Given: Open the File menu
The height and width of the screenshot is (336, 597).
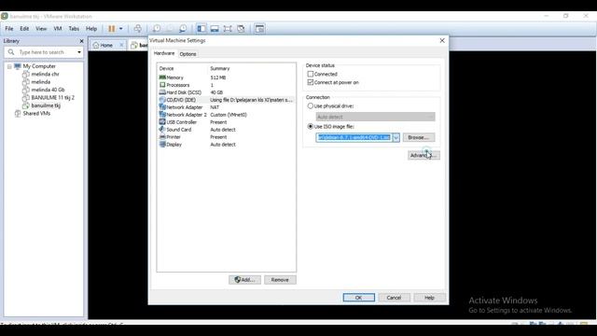Looking at the screenshot, I should point(9,29).
